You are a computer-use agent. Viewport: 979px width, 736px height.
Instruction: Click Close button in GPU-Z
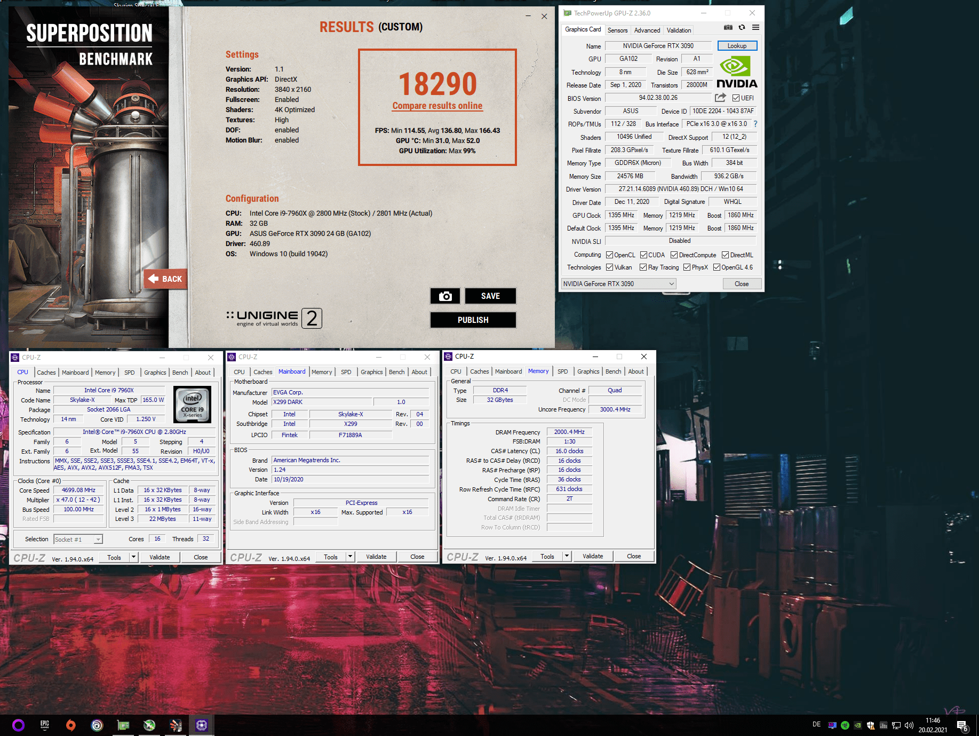point(742,284)
